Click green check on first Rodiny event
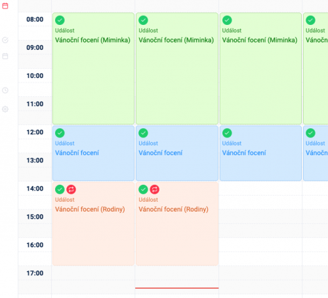328x298 pixels. 60,189
